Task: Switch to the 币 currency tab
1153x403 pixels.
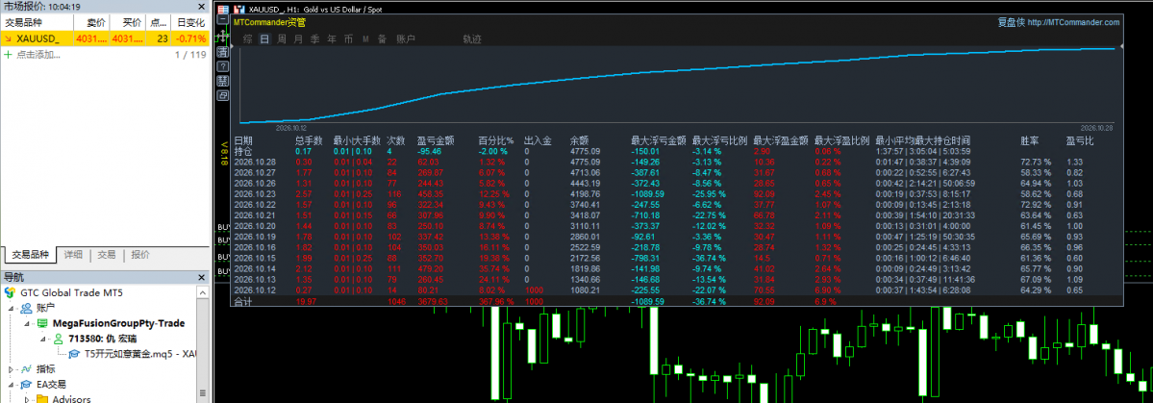Action: point(348,39)
